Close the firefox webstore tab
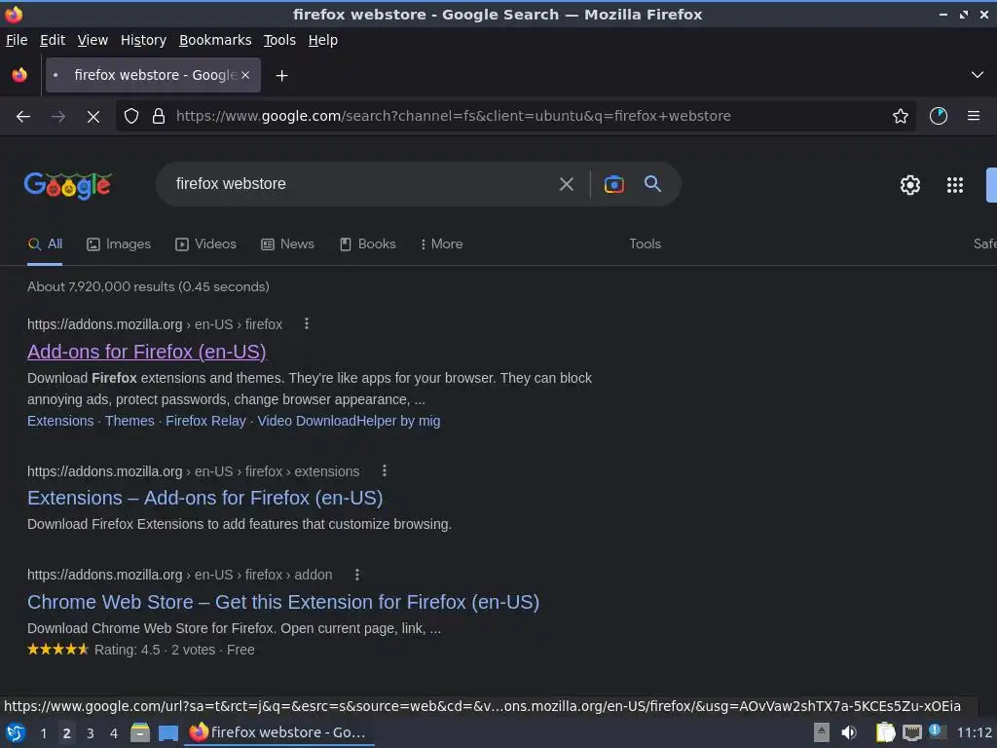The image size is (997, 748). point(245,75)
